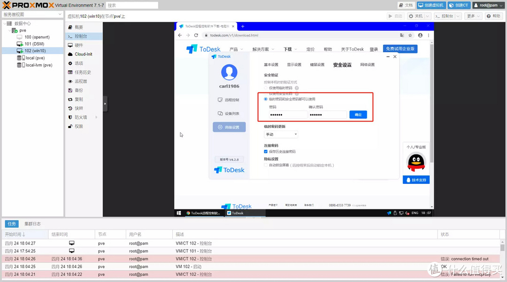
Task: Click 创建虚拟机 create VM button
Action: click(x=431, y=5)
